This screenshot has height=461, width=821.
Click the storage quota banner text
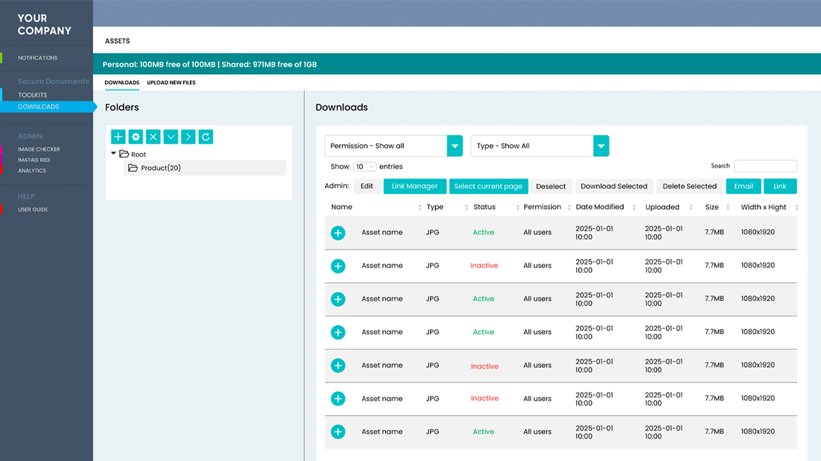(210, 64)
